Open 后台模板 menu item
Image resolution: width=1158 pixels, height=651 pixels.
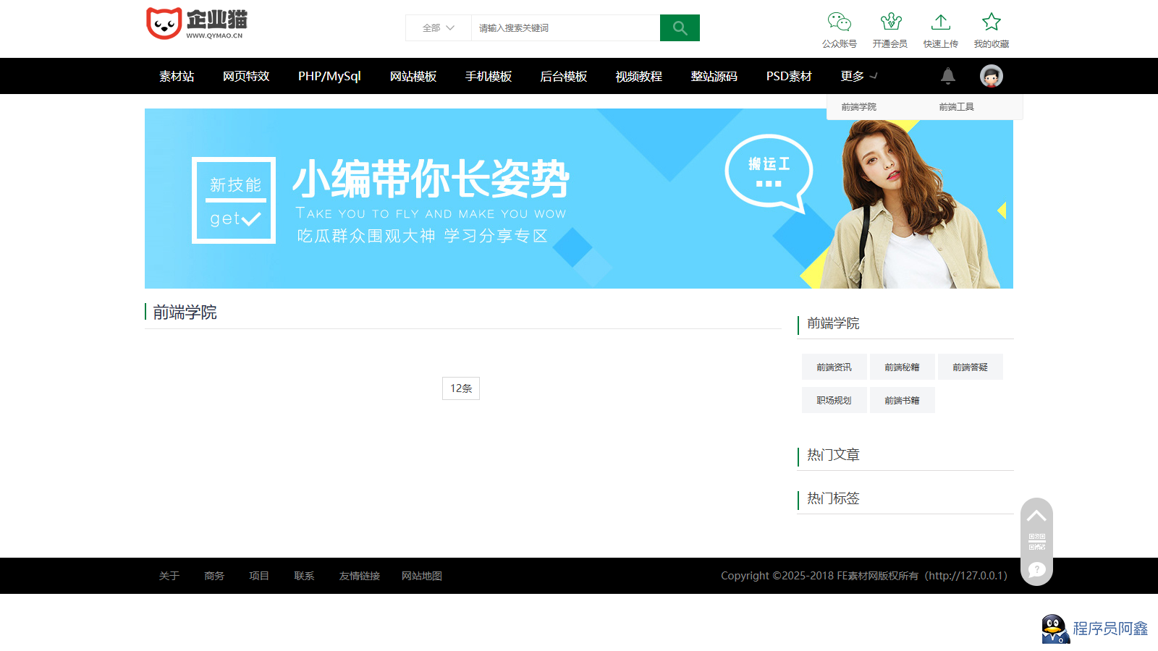564,76
